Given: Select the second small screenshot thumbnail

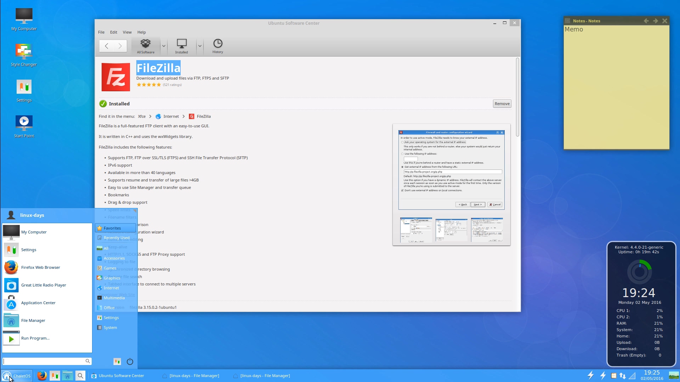Looking at the screenshot, I should (x=451, y=230).
